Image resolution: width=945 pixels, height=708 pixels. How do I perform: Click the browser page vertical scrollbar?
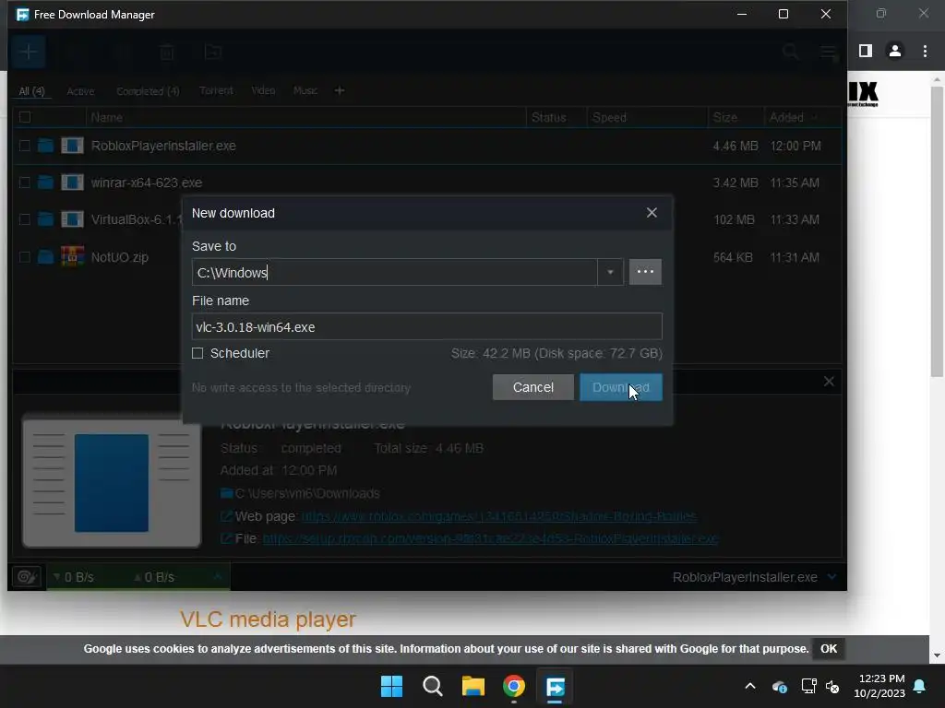point(937,232)
